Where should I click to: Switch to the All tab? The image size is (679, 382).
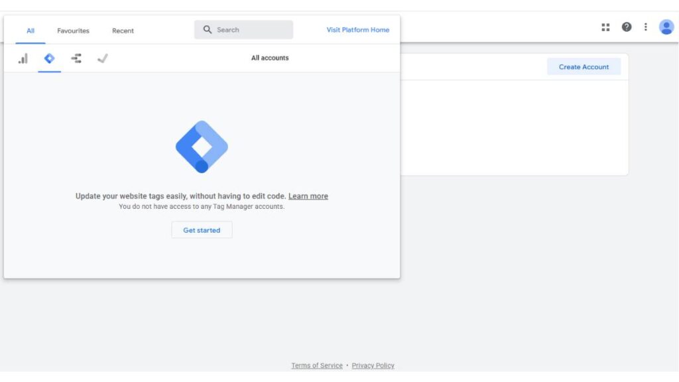[31, 31]
